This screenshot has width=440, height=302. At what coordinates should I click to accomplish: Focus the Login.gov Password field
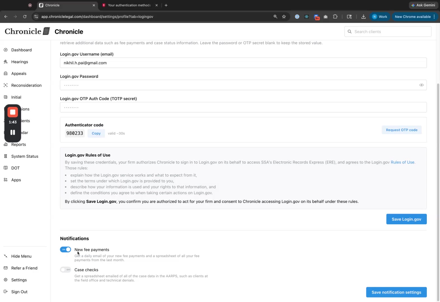click(x=243, y=85)
